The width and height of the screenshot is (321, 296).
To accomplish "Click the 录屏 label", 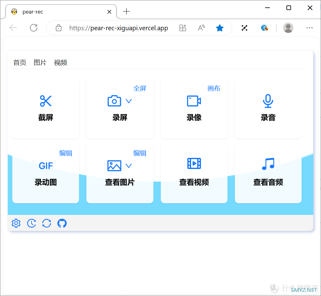I will pyautogui.click(x=120, y=117).
